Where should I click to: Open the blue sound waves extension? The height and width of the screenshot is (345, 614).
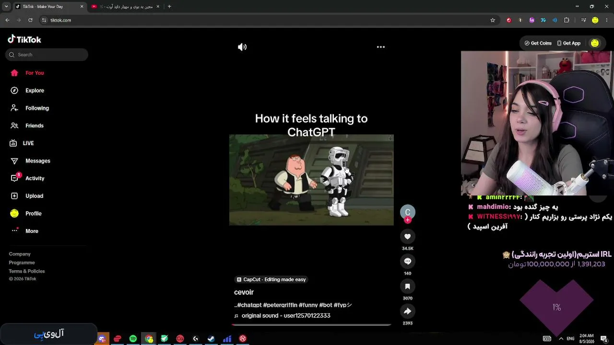point(555,20)
